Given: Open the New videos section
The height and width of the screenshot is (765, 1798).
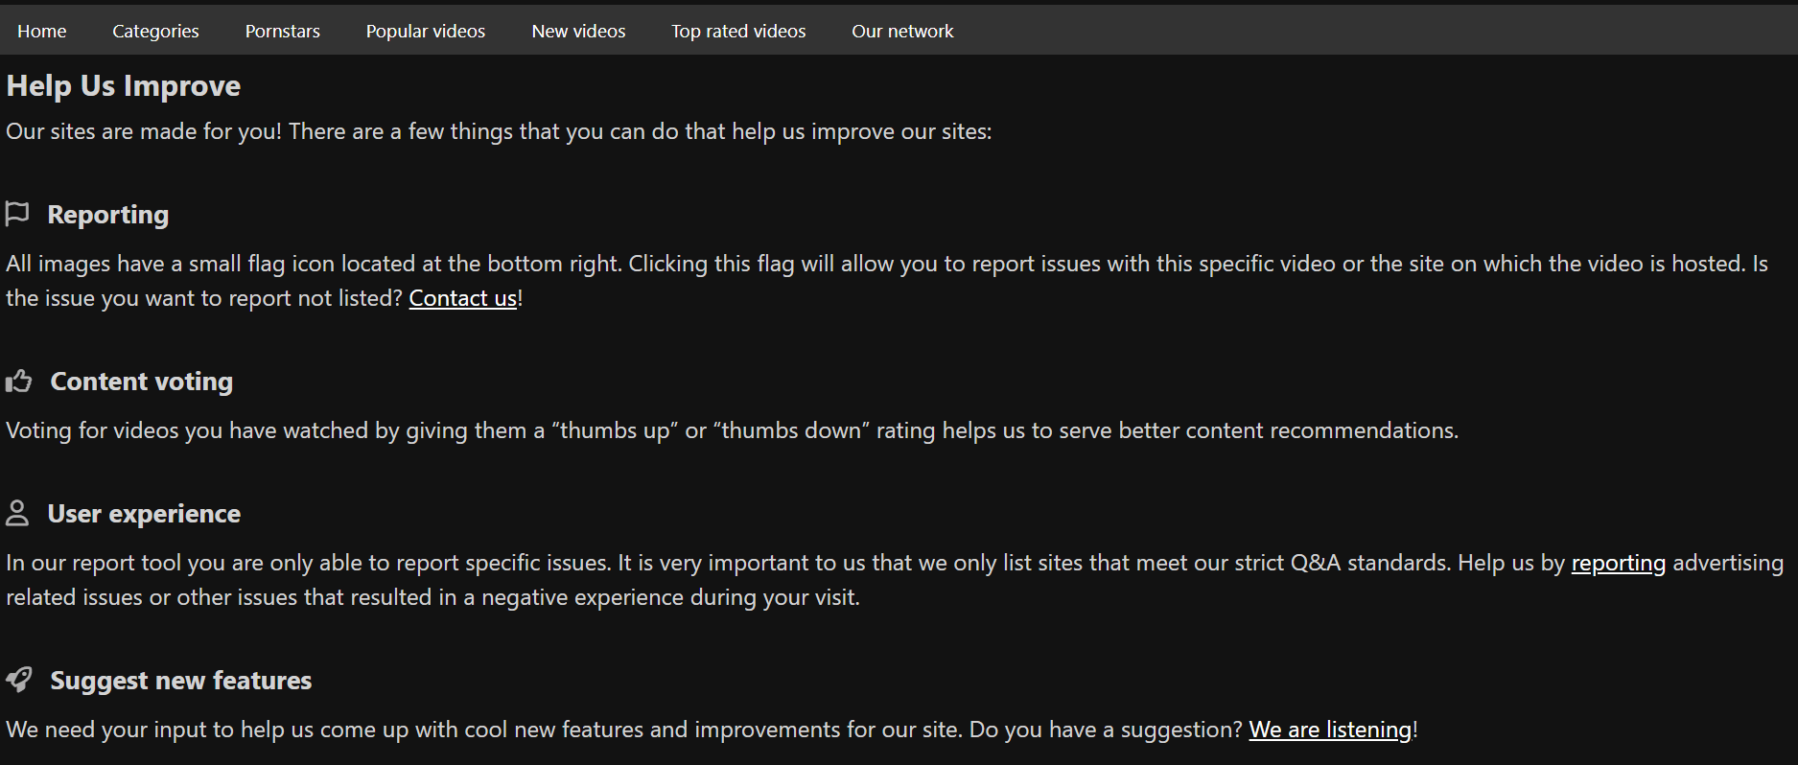Looking at the screenshot, I should click(578, 32).
